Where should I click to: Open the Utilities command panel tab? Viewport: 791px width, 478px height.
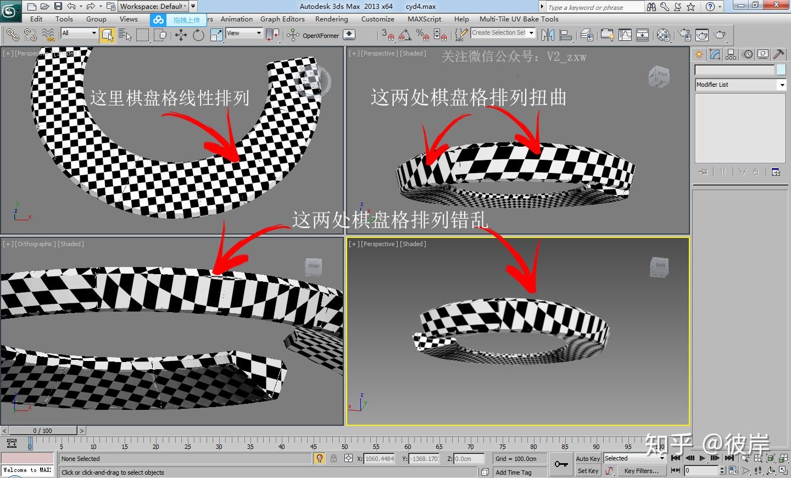pyautogui.click(x=778, y=54)
